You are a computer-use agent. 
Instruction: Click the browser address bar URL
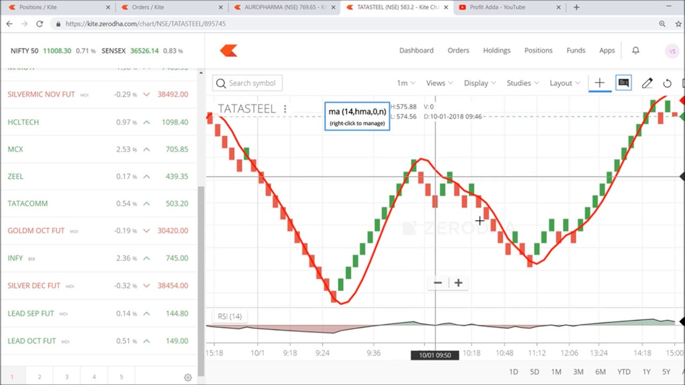[146, 24]
